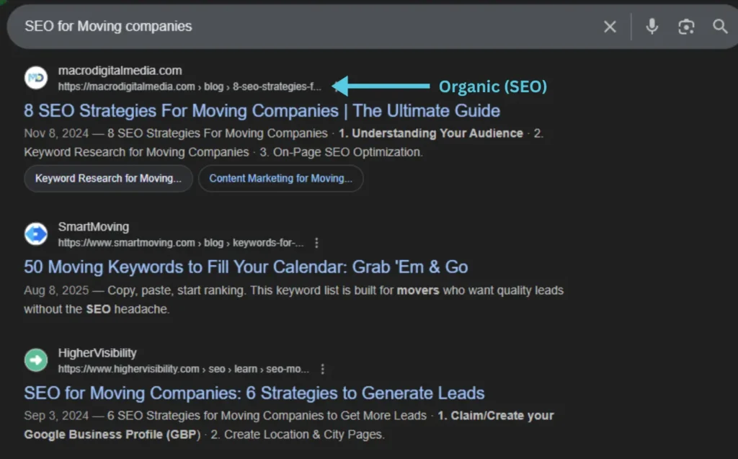Click the macrodigitalmedia.com blog URL breadcrumb

coord(190,86)
